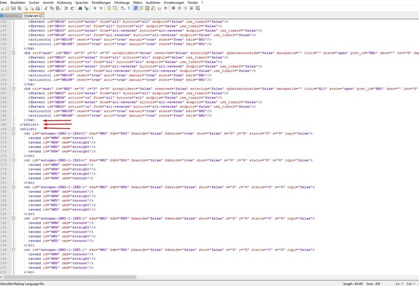Click 'lines : 428' in status bar

373,284
